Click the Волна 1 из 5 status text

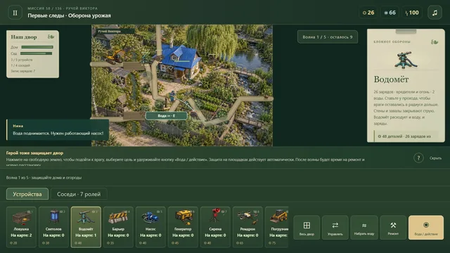point(44,178)
